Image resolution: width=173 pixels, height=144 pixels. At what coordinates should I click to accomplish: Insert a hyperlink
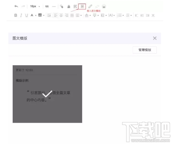[x=90, y=7]
